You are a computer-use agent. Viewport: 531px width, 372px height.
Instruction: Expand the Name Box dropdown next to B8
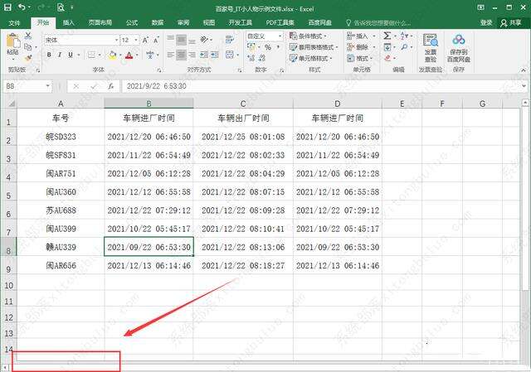pyautogui.click(x=48, y=86)
